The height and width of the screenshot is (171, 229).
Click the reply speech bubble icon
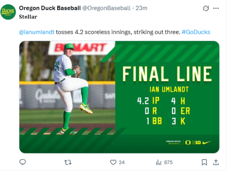click(23, 162)
